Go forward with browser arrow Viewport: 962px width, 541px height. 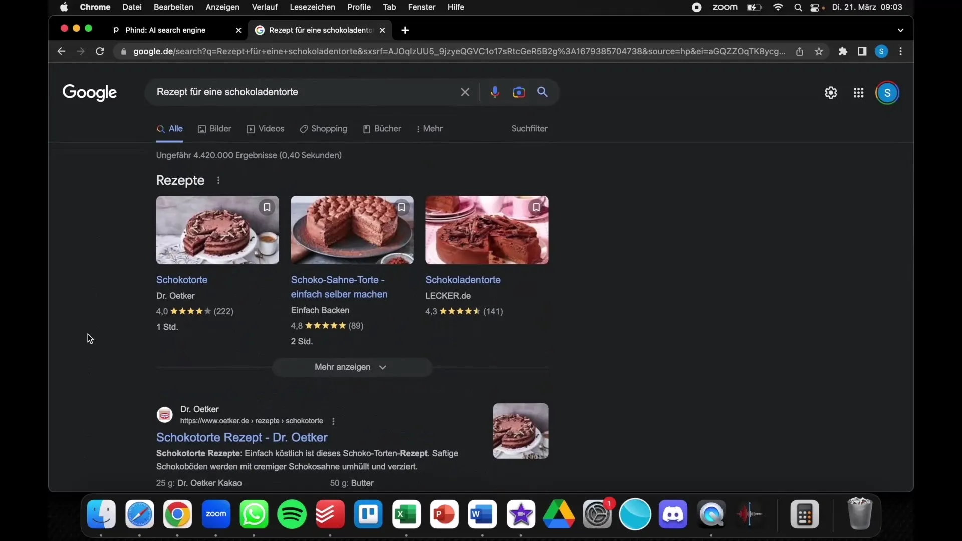tap(80, 51)
